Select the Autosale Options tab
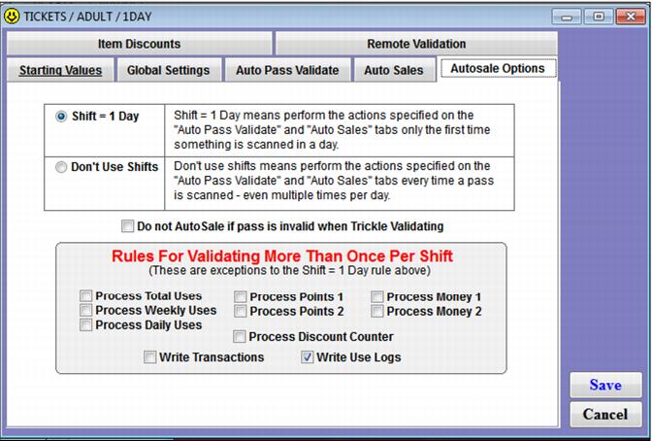653x441 pixels. 497,68
